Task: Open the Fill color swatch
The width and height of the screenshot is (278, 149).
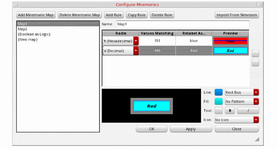Action: (218, 102)
